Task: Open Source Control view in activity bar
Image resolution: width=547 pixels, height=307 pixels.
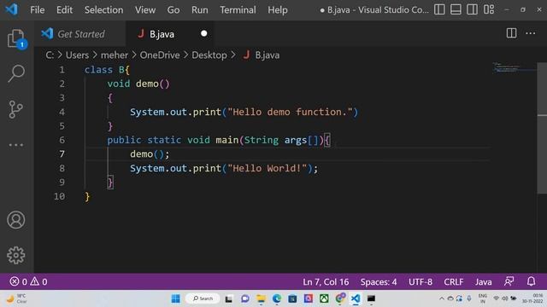Action: pos(16,110)
